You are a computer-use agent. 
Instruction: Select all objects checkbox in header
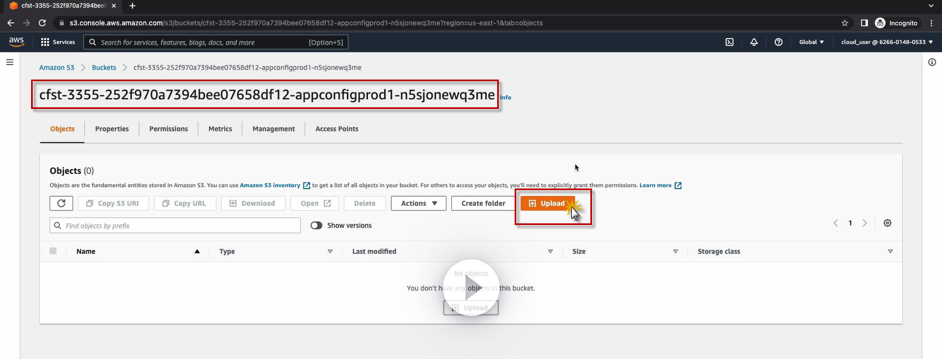[53, 251]
